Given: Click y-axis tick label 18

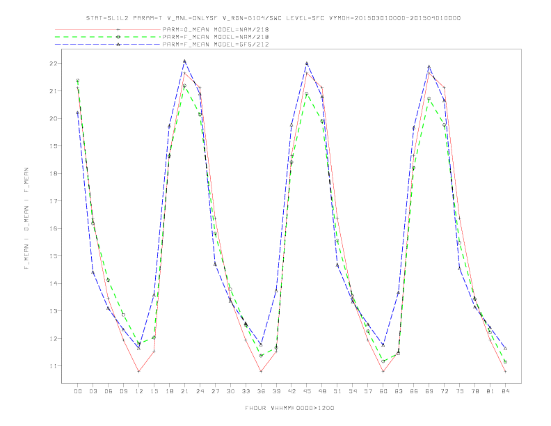Looking at the screenshot, I should coord(54,173).
